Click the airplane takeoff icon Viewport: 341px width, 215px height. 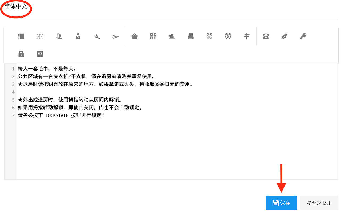click(115, 36)
